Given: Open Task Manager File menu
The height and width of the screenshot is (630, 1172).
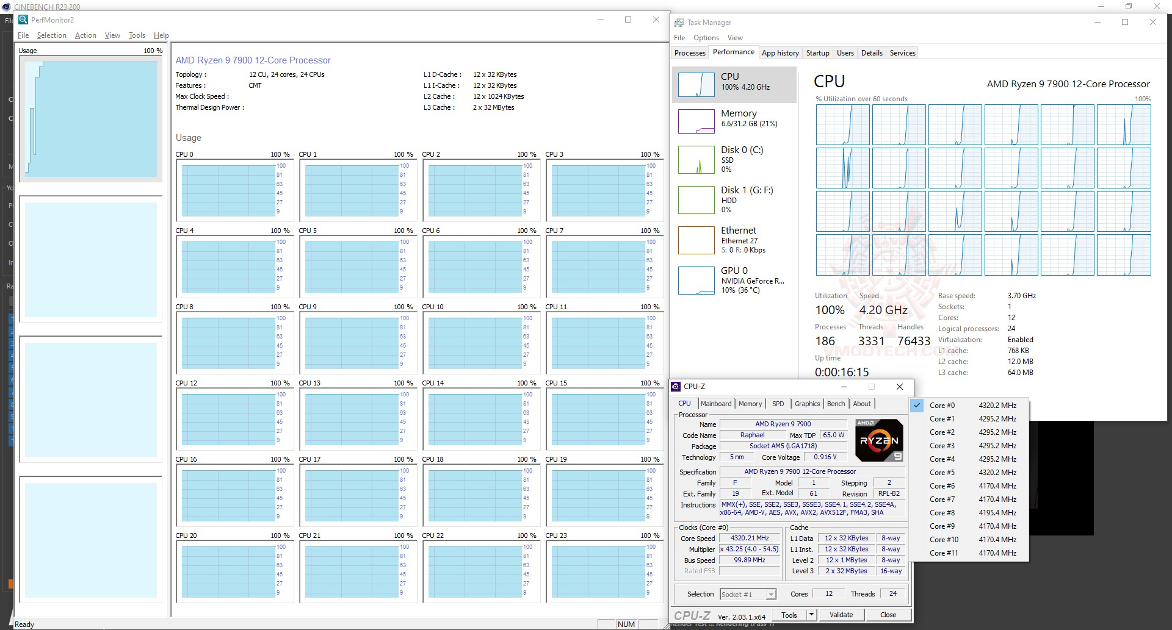Looking at the screenshot, I should [x=679, y=38].
